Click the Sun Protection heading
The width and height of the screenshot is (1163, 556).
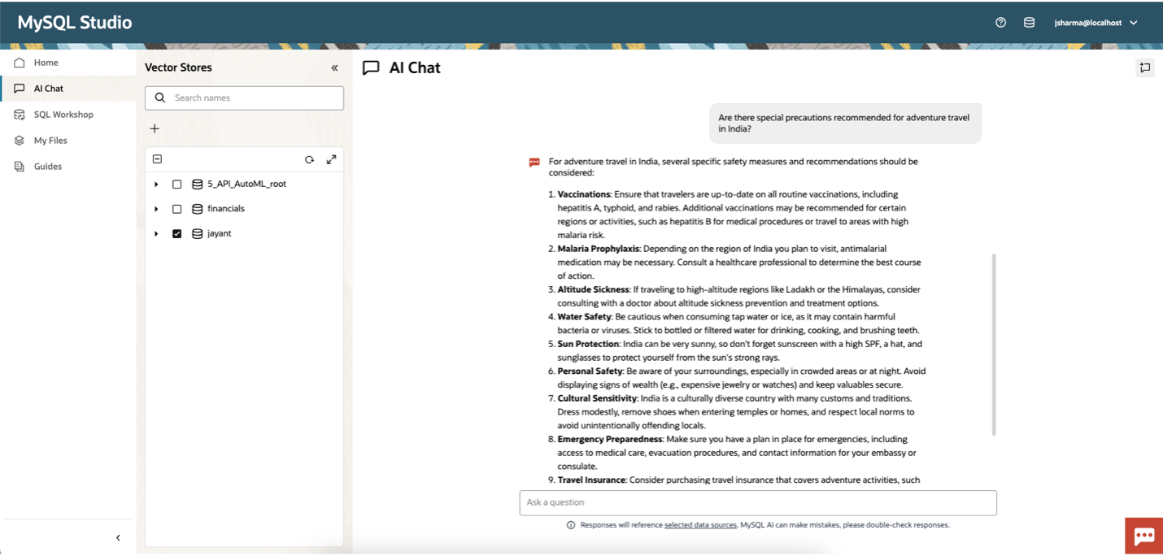click(x=589, y=344)
